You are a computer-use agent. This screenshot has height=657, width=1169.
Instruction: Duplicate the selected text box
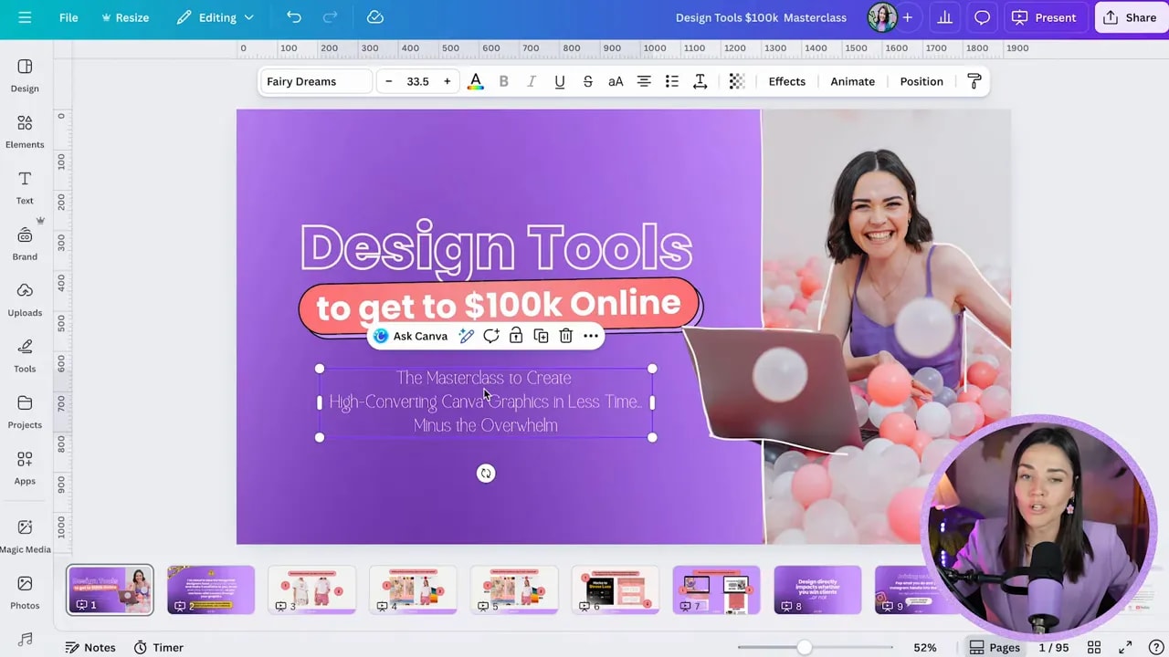tap(541, 336)
